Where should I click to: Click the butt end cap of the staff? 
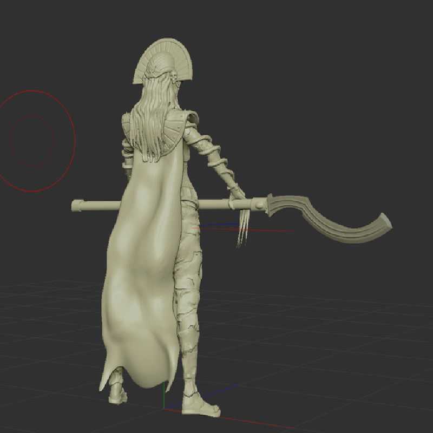click(77, 206)
